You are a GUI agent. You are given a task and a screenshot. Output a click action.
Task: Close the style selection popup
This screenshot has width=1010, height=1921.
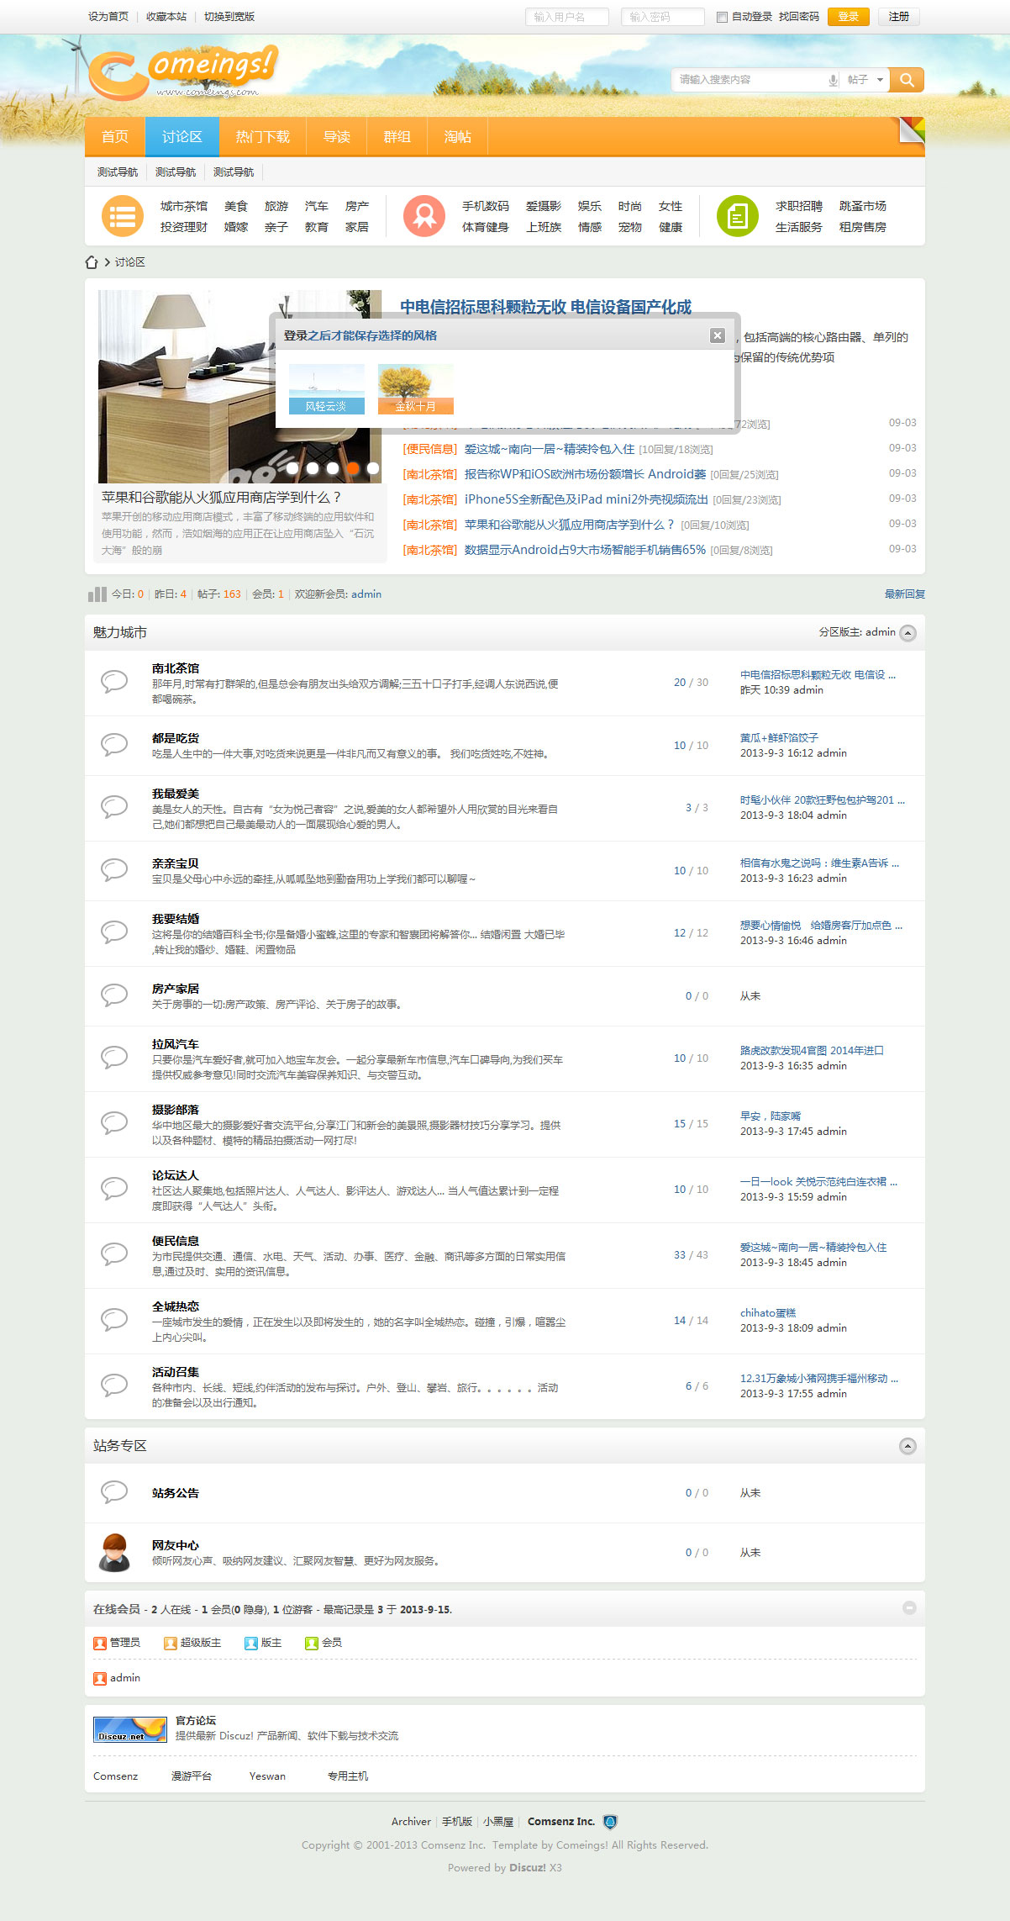pos(718,335)
